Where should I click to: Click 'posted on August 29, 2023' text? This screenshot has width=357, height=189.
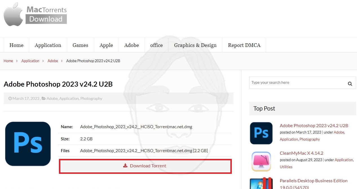pos(301,160)
